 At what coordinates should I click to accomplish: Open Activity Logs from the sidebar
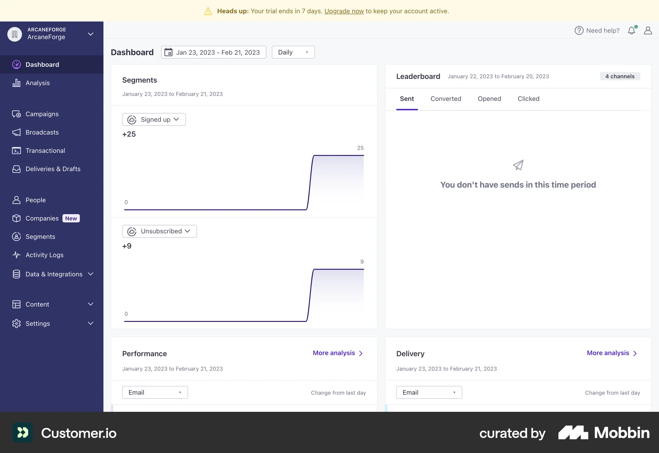click(x=44, y=255)
